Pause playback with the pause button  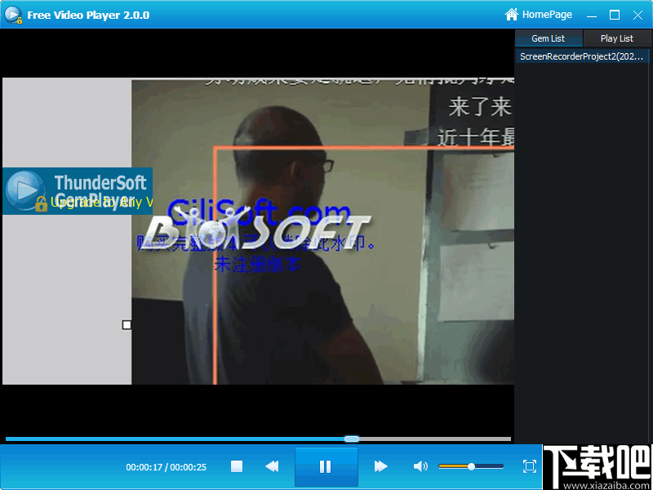[326, 466]
